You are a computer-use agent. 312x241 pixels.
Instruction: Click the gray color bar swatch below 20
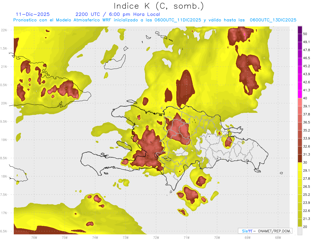tap(300, 231)
